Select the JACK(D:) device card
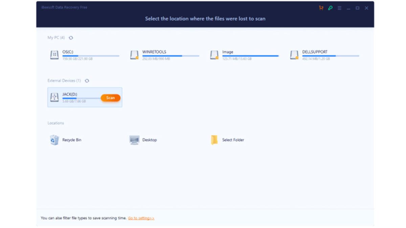The height and width of the screenshot is (228, 406). [x=85, y=97]
